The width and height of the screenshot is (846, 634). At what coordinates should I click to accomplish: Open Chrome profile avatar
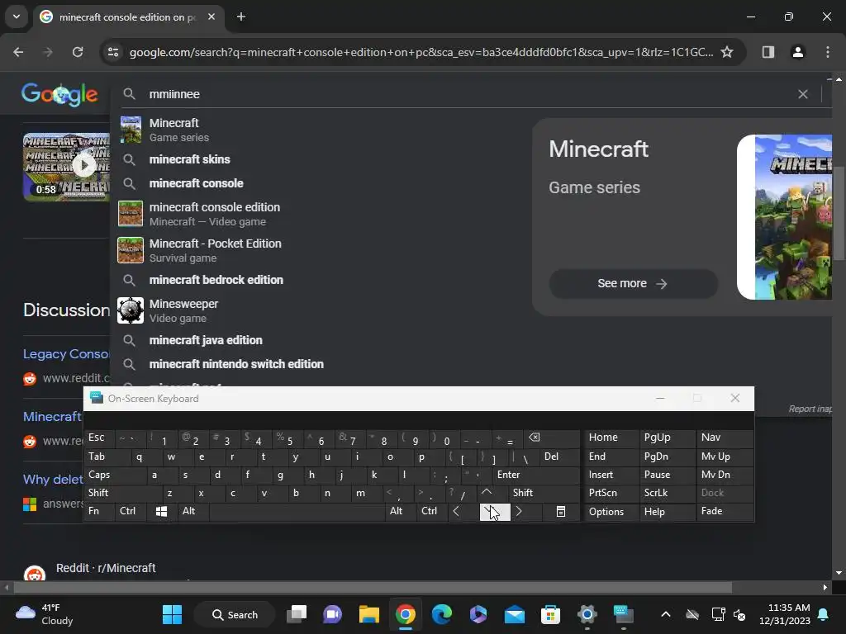[x=797, y=52]
